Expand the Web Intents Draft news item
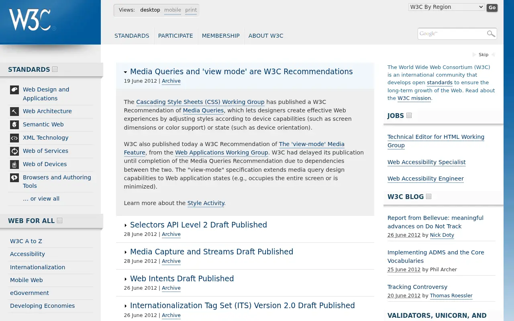This screenshot has height=321, width=514. point(126,279)
